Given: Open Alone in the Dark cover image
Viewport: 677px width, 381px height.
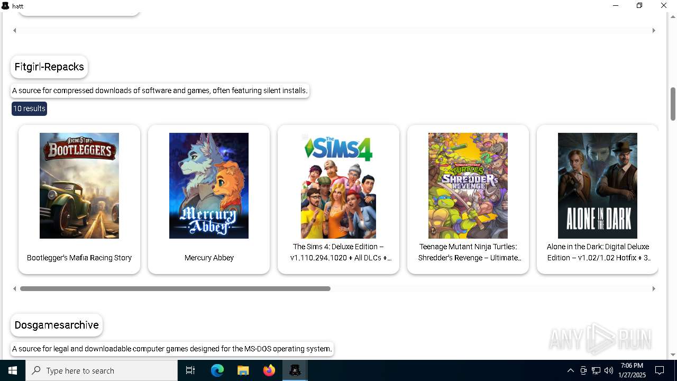Looking at the screenshot, I should (x=598, y=186).
